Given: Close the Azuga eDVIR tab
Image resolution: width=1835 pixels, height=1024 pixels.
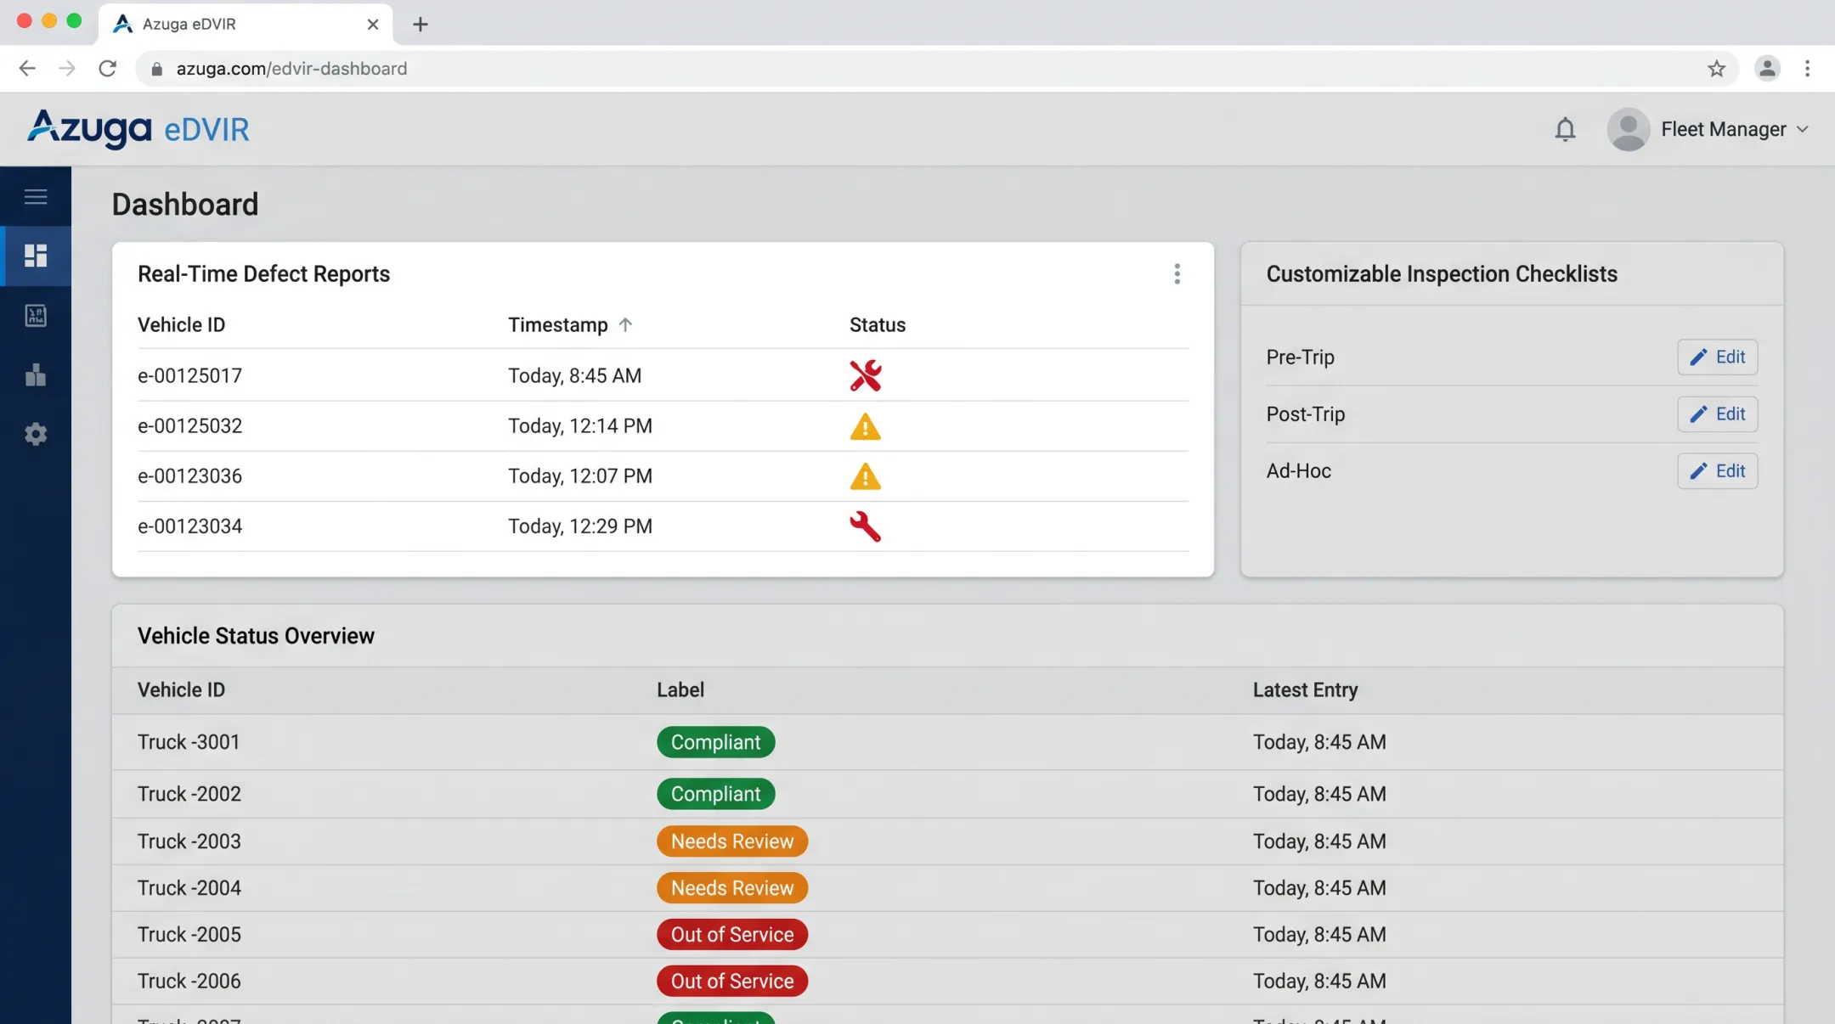Looking at the screenshot, I should (372, 24).
